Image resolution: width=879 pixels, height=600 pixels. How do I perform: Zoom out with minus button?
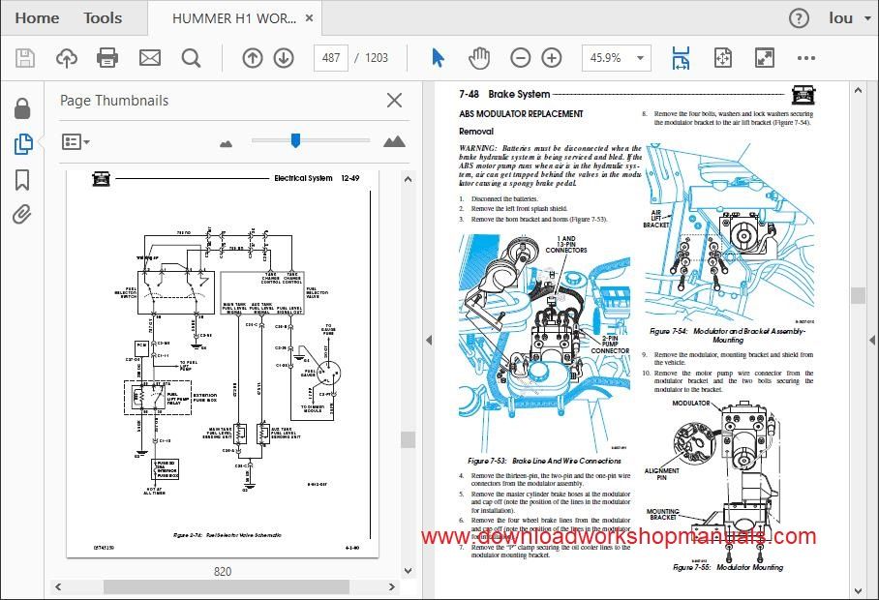[x=520, y=58]
